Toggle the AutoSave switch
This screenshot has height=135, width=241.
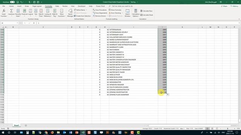click(12, 2)
